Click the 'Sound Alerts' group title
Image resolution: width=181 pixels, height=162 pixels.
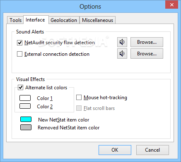point(30,32)
